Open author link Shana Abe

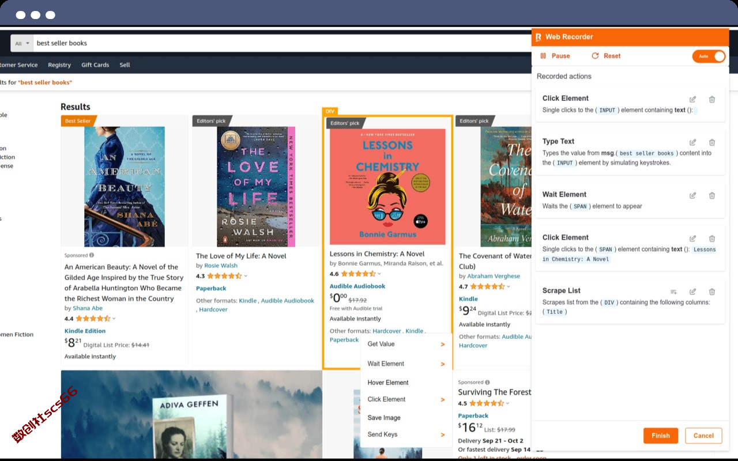coord(88,308)
